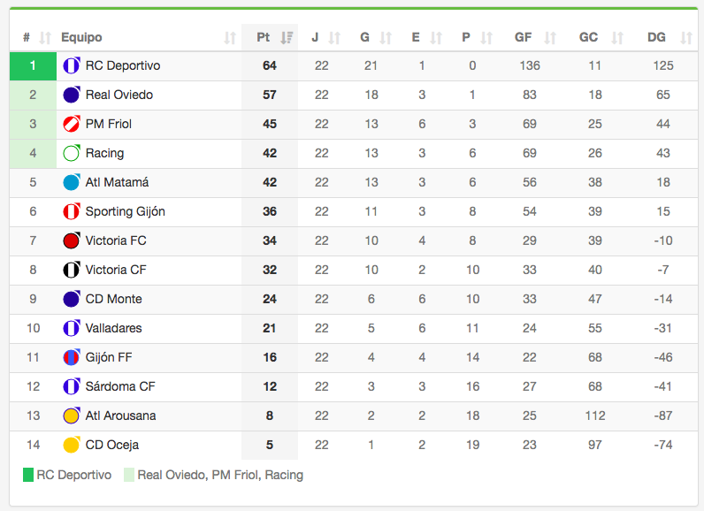Viewport: 704px width, 511px height.
Task: Click the Atl Matamá team crest icon
Action: tap(72, 183)
